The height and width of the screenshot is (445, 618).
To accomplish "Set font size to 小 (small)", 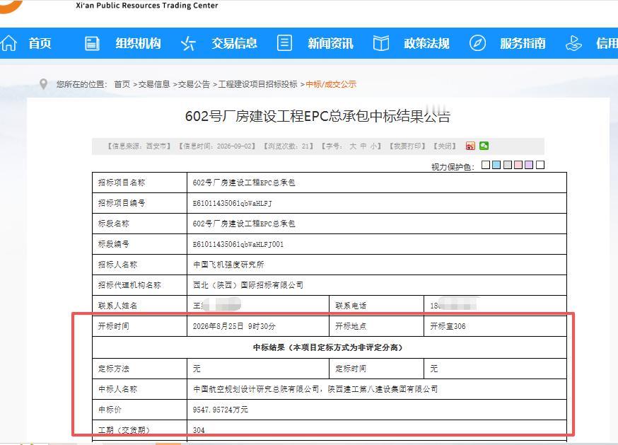I will point(373,146).
